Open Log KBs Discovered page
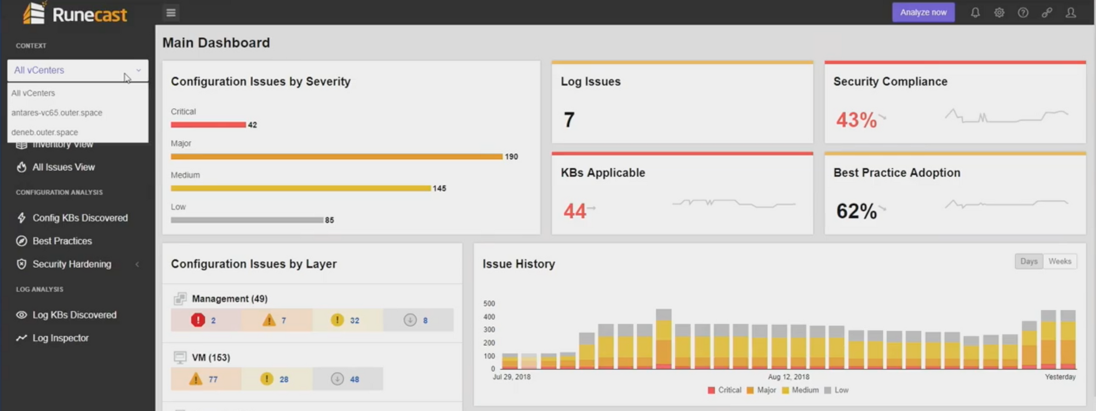The width and height of the screenshot is (1096, 411). pos(75,315)
